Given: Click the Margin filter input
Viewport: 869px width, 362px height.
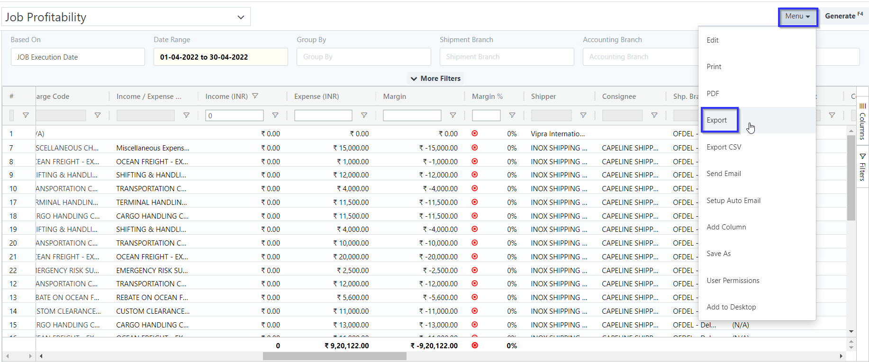Looking at the screenshot, I should tap(412, 115).
